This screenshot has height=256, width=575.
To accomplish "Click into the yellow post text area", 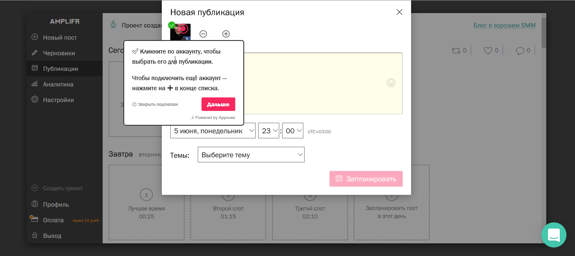I will tap(323, 83).
